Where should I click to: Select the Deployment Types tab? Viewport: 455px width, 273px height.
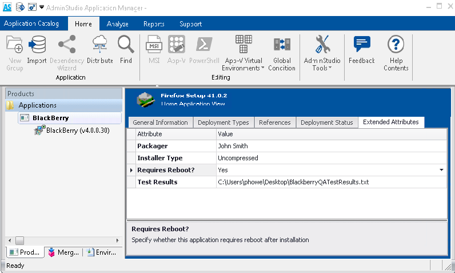[222, 122]
